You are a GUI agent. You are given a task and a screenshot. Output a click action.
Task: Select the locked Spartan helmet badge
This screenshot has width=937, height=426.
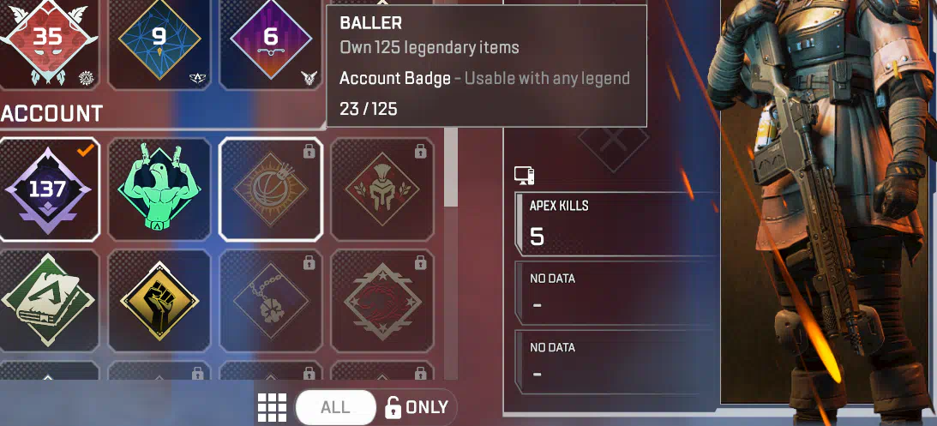[382, 189]
